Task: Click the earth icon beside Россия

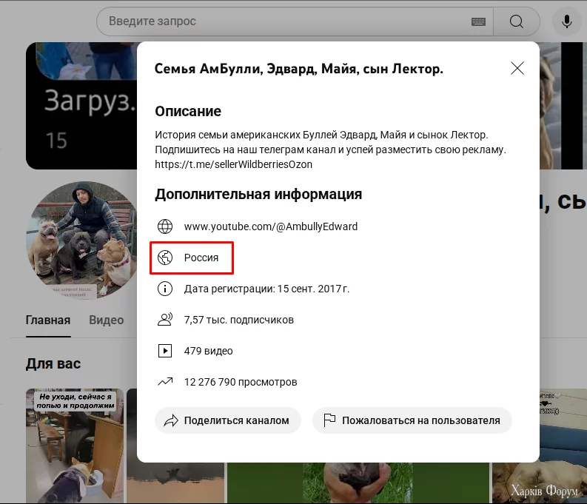Action: [165, 258]
